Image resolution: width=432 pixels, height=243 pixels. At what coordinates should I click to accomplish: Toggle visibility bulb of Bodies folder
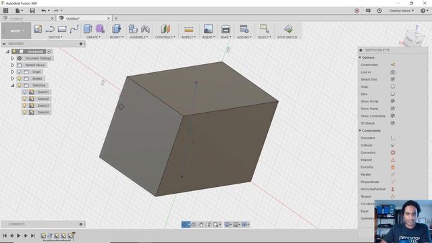point(20,78)
